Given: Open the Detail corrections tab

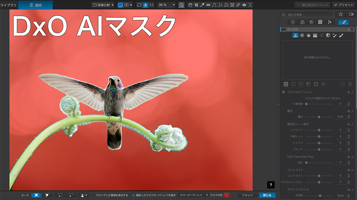Looking at the screenshot, I should [311, 22].
